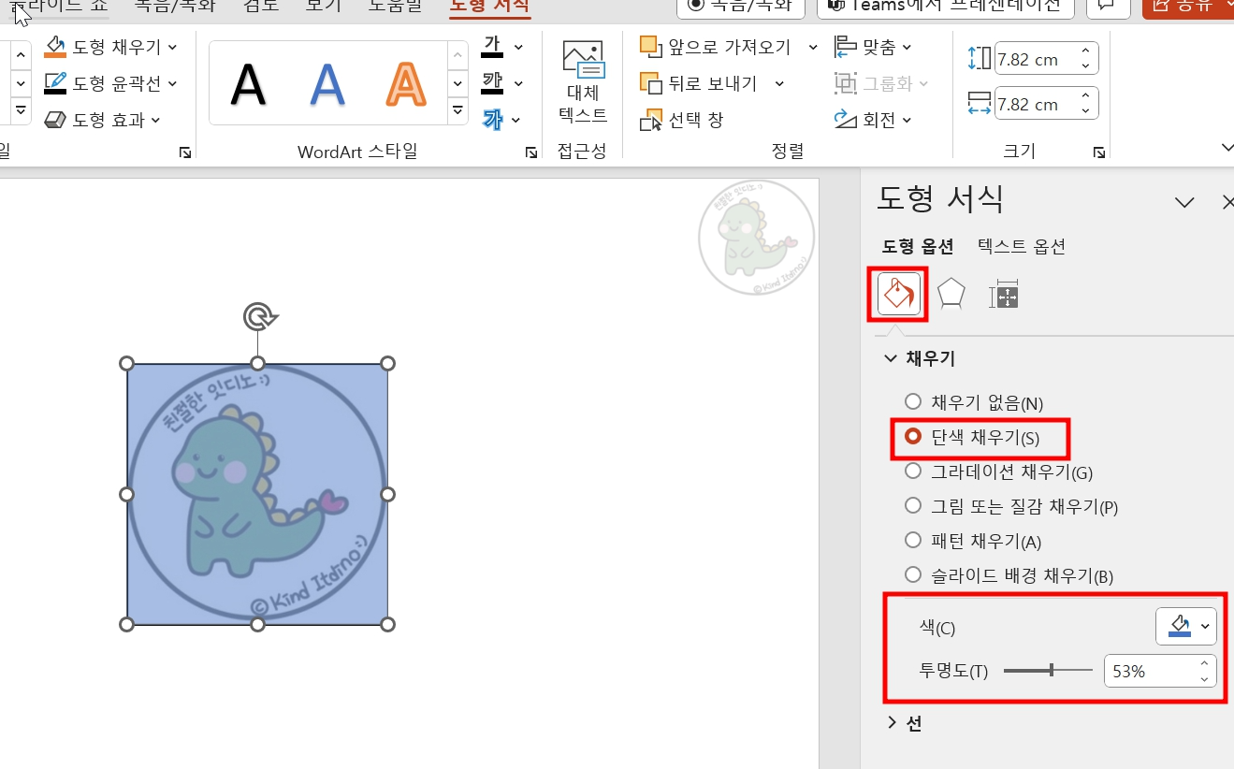Open the Shape Format (도형 서식) ribbon tab
Viewport: 1234px width, 769px height.
tap(489, 6)
